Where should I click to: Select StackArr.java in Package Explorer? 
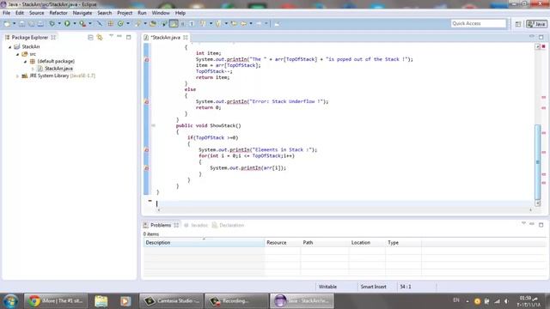[58, 69]
